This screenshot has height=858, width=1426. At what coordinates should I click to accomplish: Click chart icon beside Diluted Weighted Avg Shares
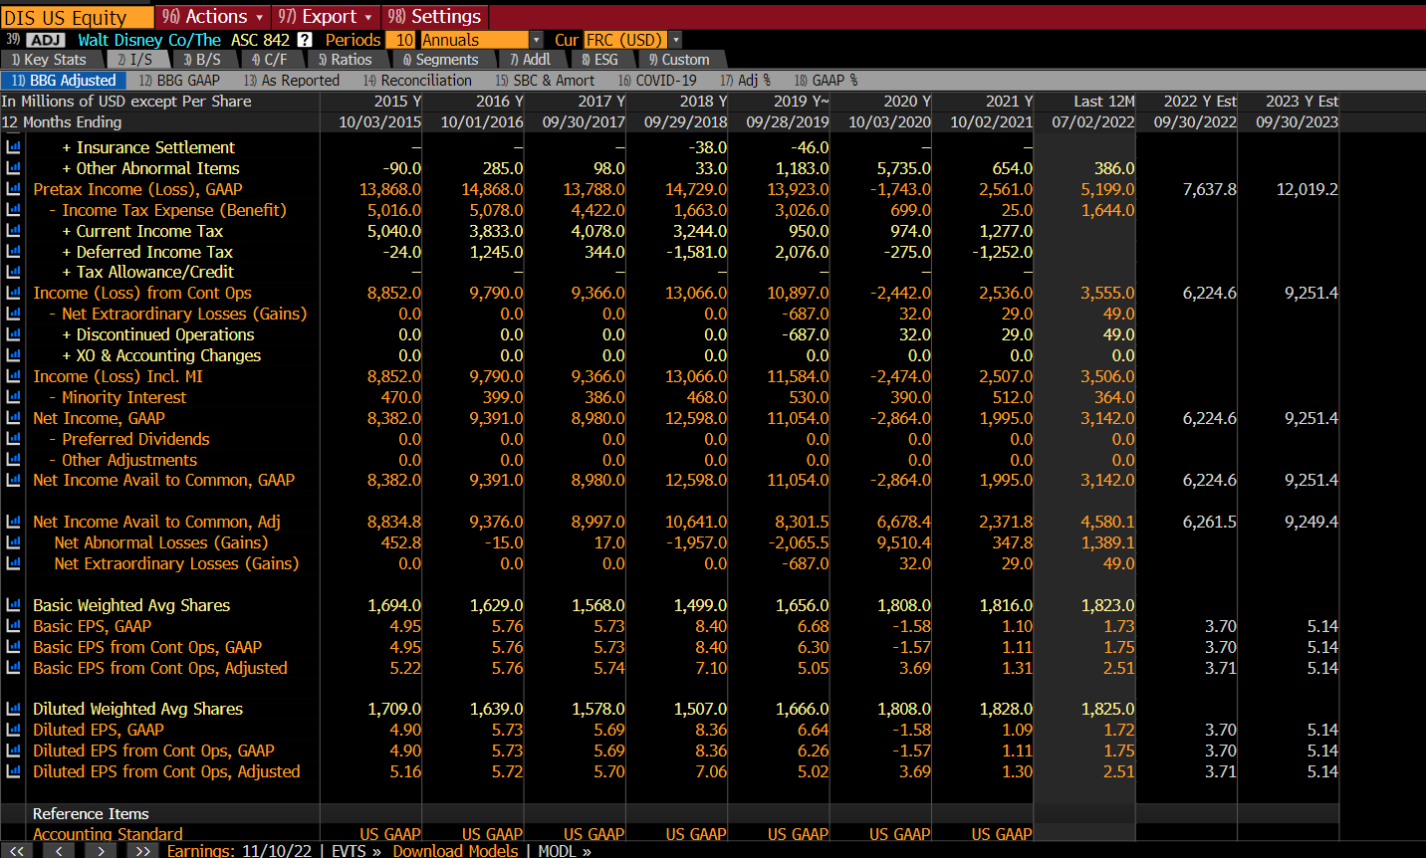click(13, 709)
